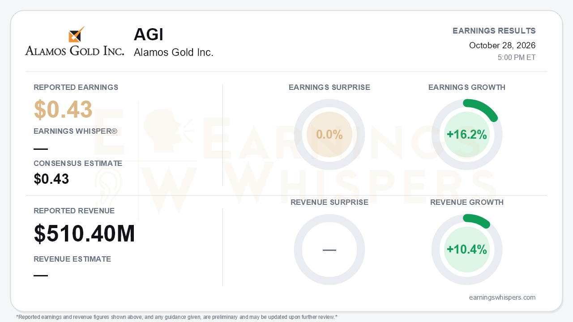
Task: Select the $510.40M reported revenue value
Action: click(85, 234)
